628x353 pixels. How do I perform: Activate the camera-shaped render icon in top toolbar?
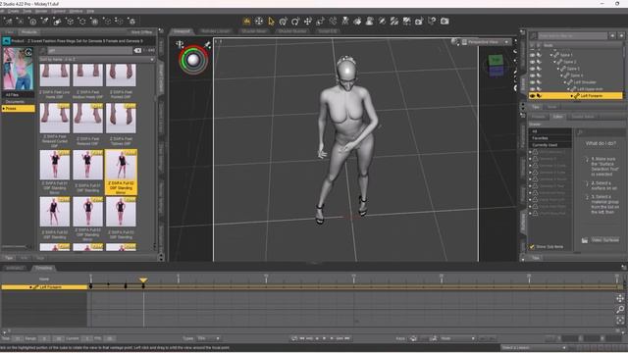click(x=445, y=21)
